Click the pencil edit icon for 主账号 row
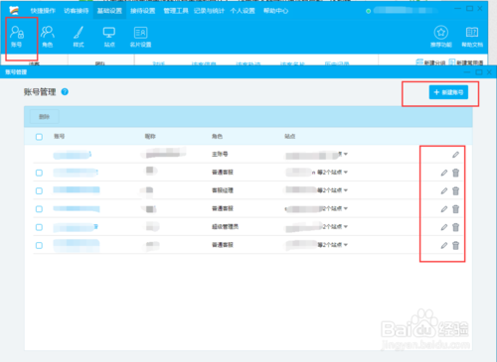 [456, 155]
